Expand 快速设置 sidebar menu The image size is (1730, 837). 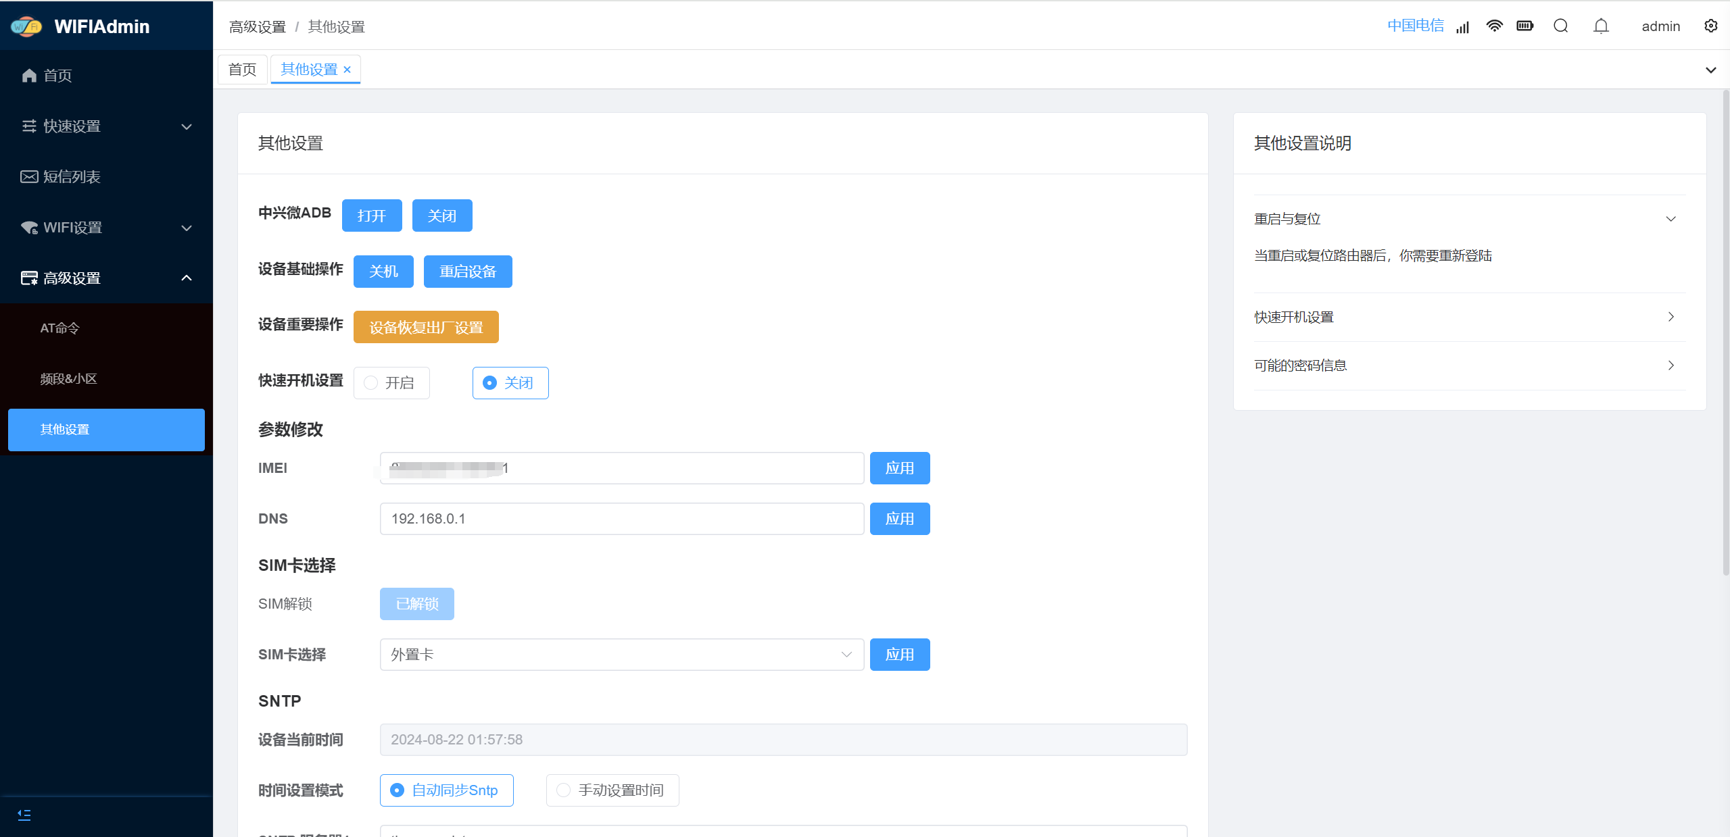106,126
